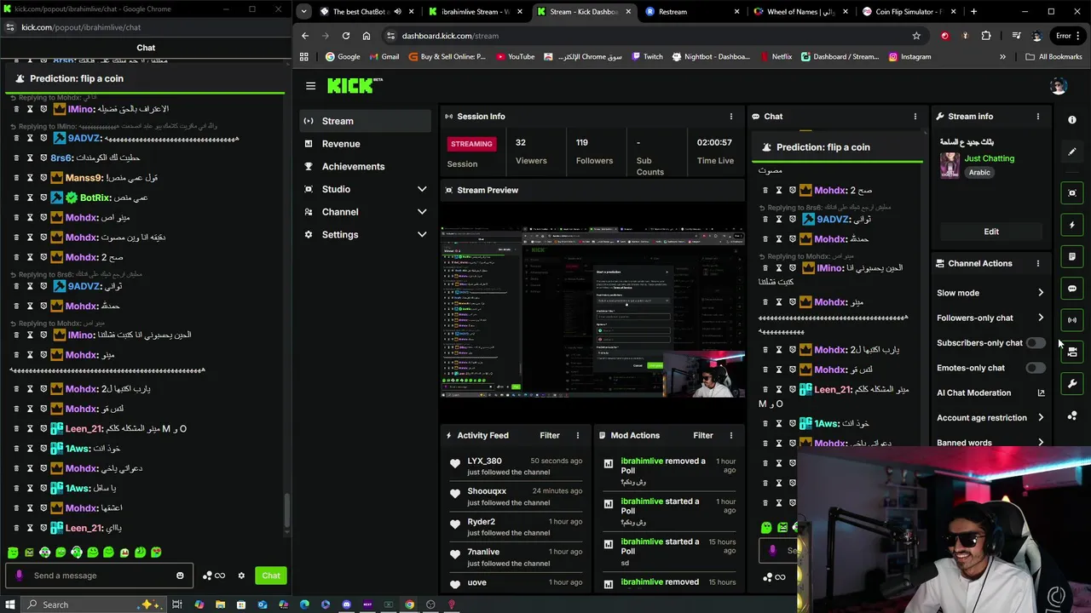This screenshot has width=1091, height=613.
Task: Switch to The best ChatBot tab
Action: point(367,12)
